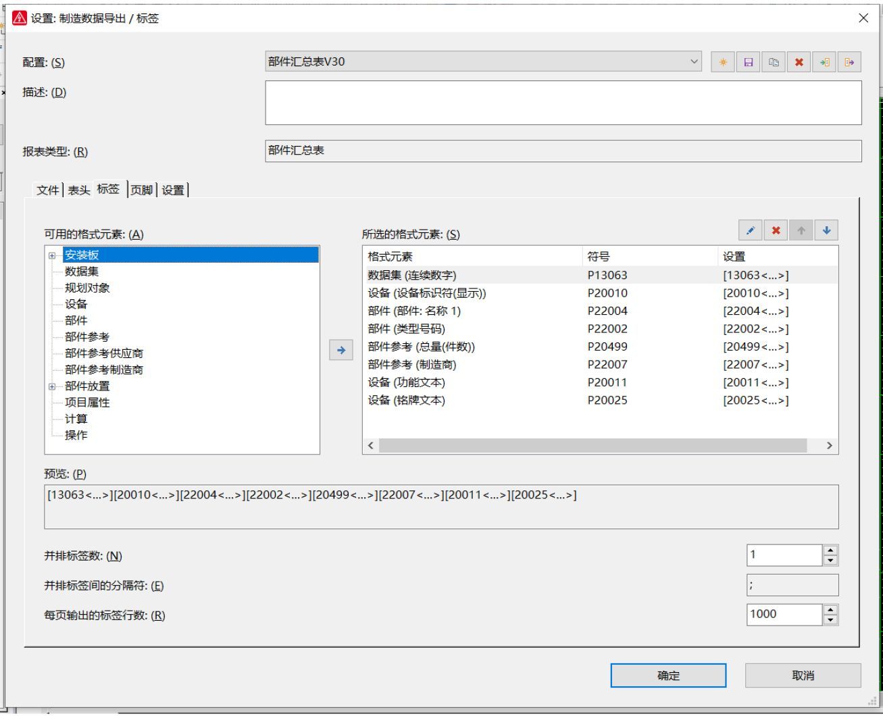Click the import configuration icon
Screen dimensions: 883x716
(824, 62)
